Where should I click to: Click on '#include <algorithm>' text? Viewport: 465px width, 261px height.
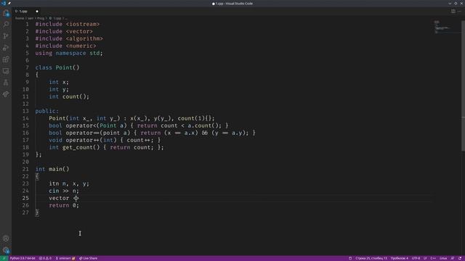click(x=69, y=38)
